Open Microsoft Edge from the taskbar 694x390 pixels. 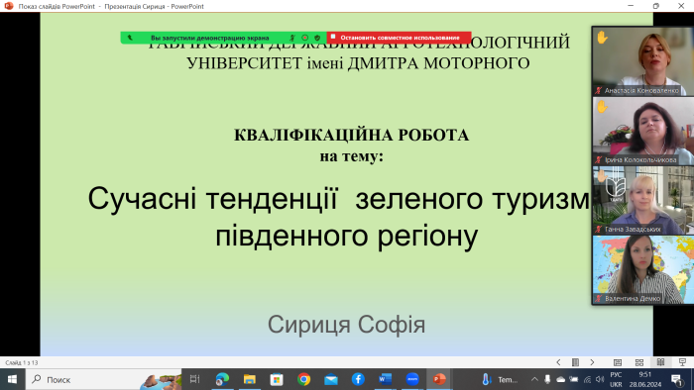pyautogui.click(x=222, y=379)
